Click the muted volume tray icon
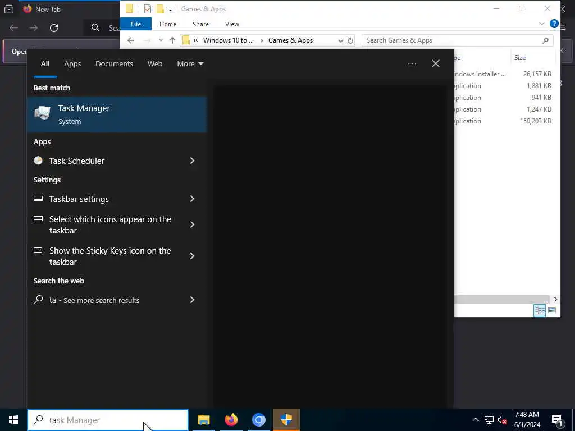The image size is (575, 431). [x=503, y=420]
